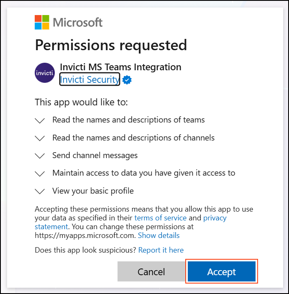
Task: Click the Show details link
Action: 159,235
